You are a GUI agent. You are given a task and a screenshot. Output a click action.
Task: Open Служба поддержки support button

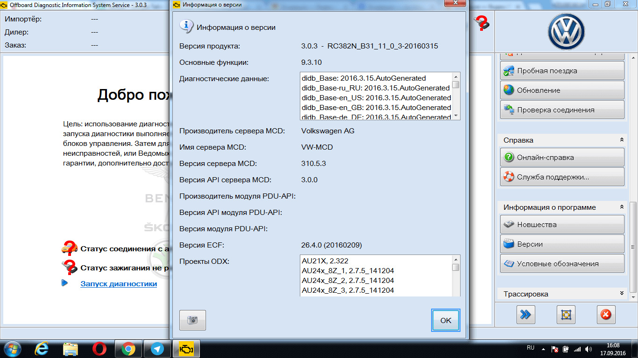562,177
